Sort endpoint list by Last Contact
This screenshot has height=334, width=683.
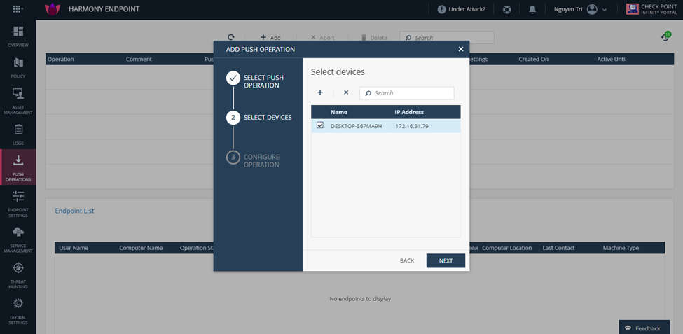coord(559,248)
